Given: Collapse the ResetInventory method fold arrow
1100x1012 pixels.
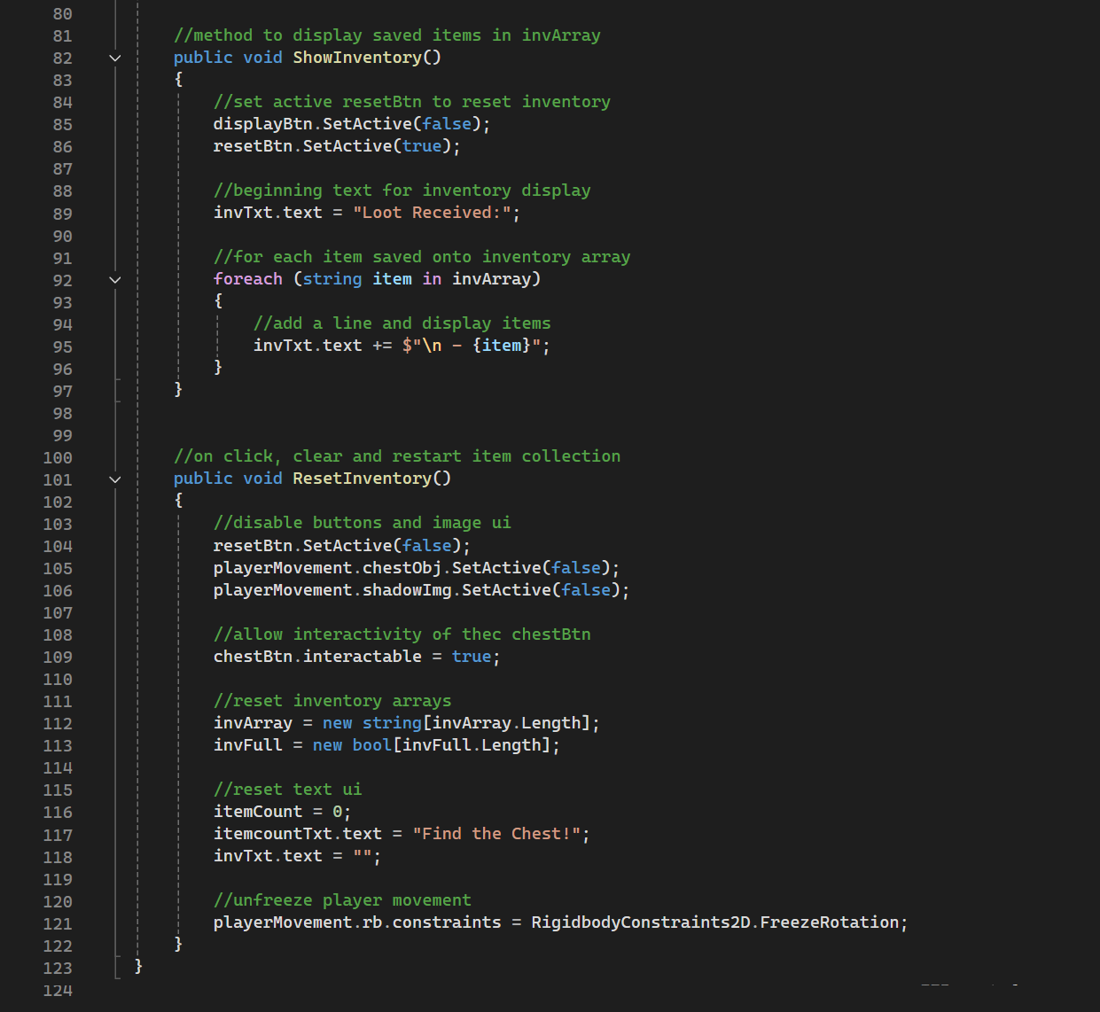Looking at the screenshot, I should click(x=114, y=479).
